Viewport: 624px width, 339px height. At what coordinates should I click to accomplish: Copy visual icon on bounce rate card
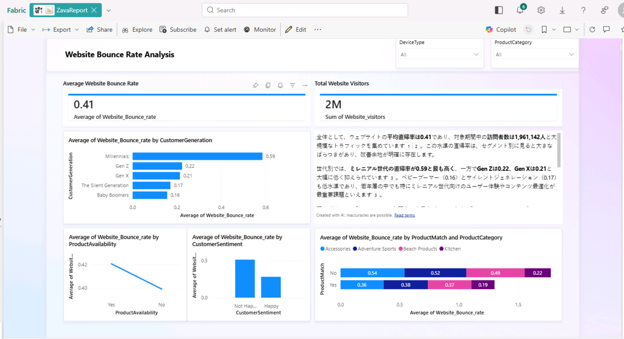point(268,85)
